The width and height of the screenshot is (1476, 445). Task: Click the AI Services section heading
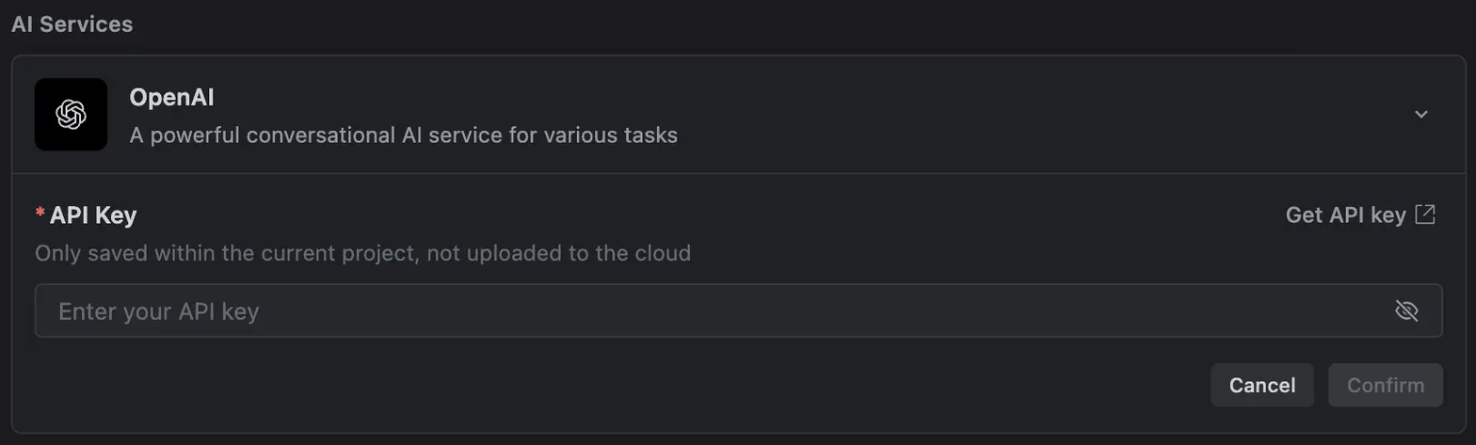click(x=72, y=24)
